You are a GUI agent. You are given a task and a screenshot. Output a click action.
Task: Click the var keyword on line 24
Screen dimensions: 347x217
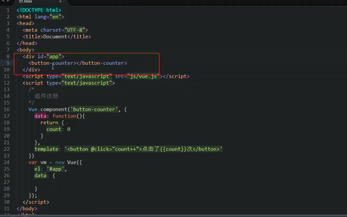point(33,162)
